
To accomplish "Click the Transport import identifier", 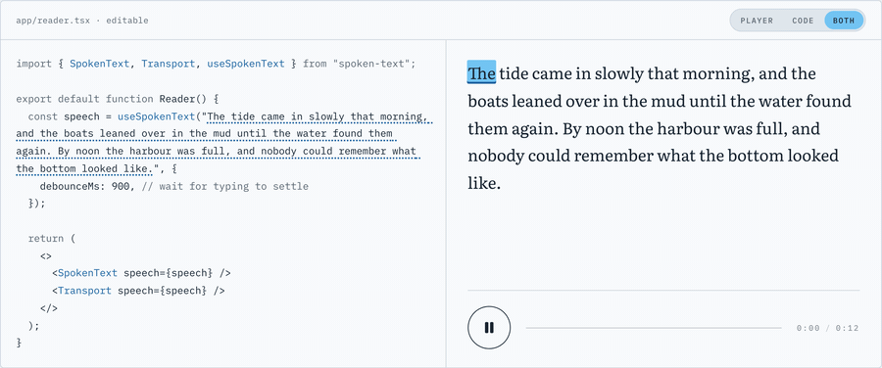I will pos(169,64).
